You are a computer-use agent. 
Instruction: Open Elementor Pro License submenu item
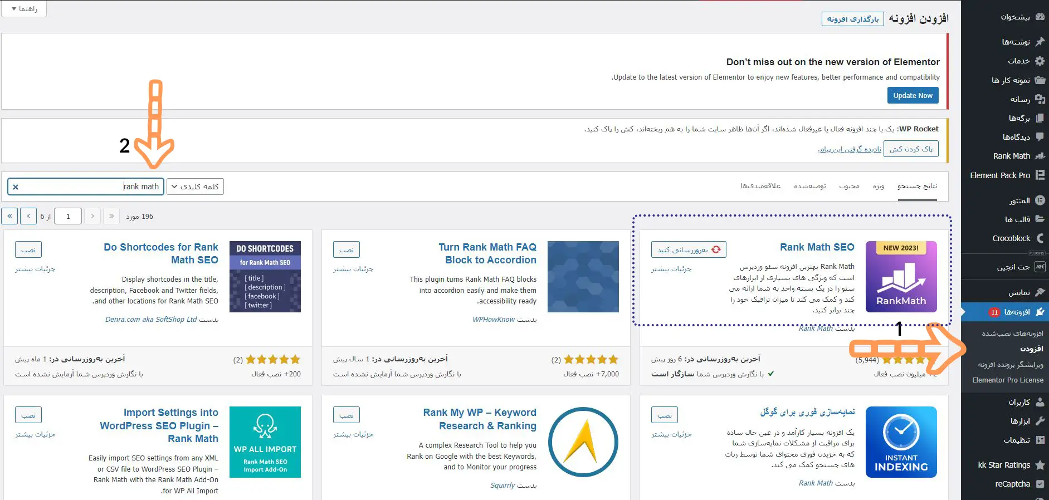(1008, 380)
